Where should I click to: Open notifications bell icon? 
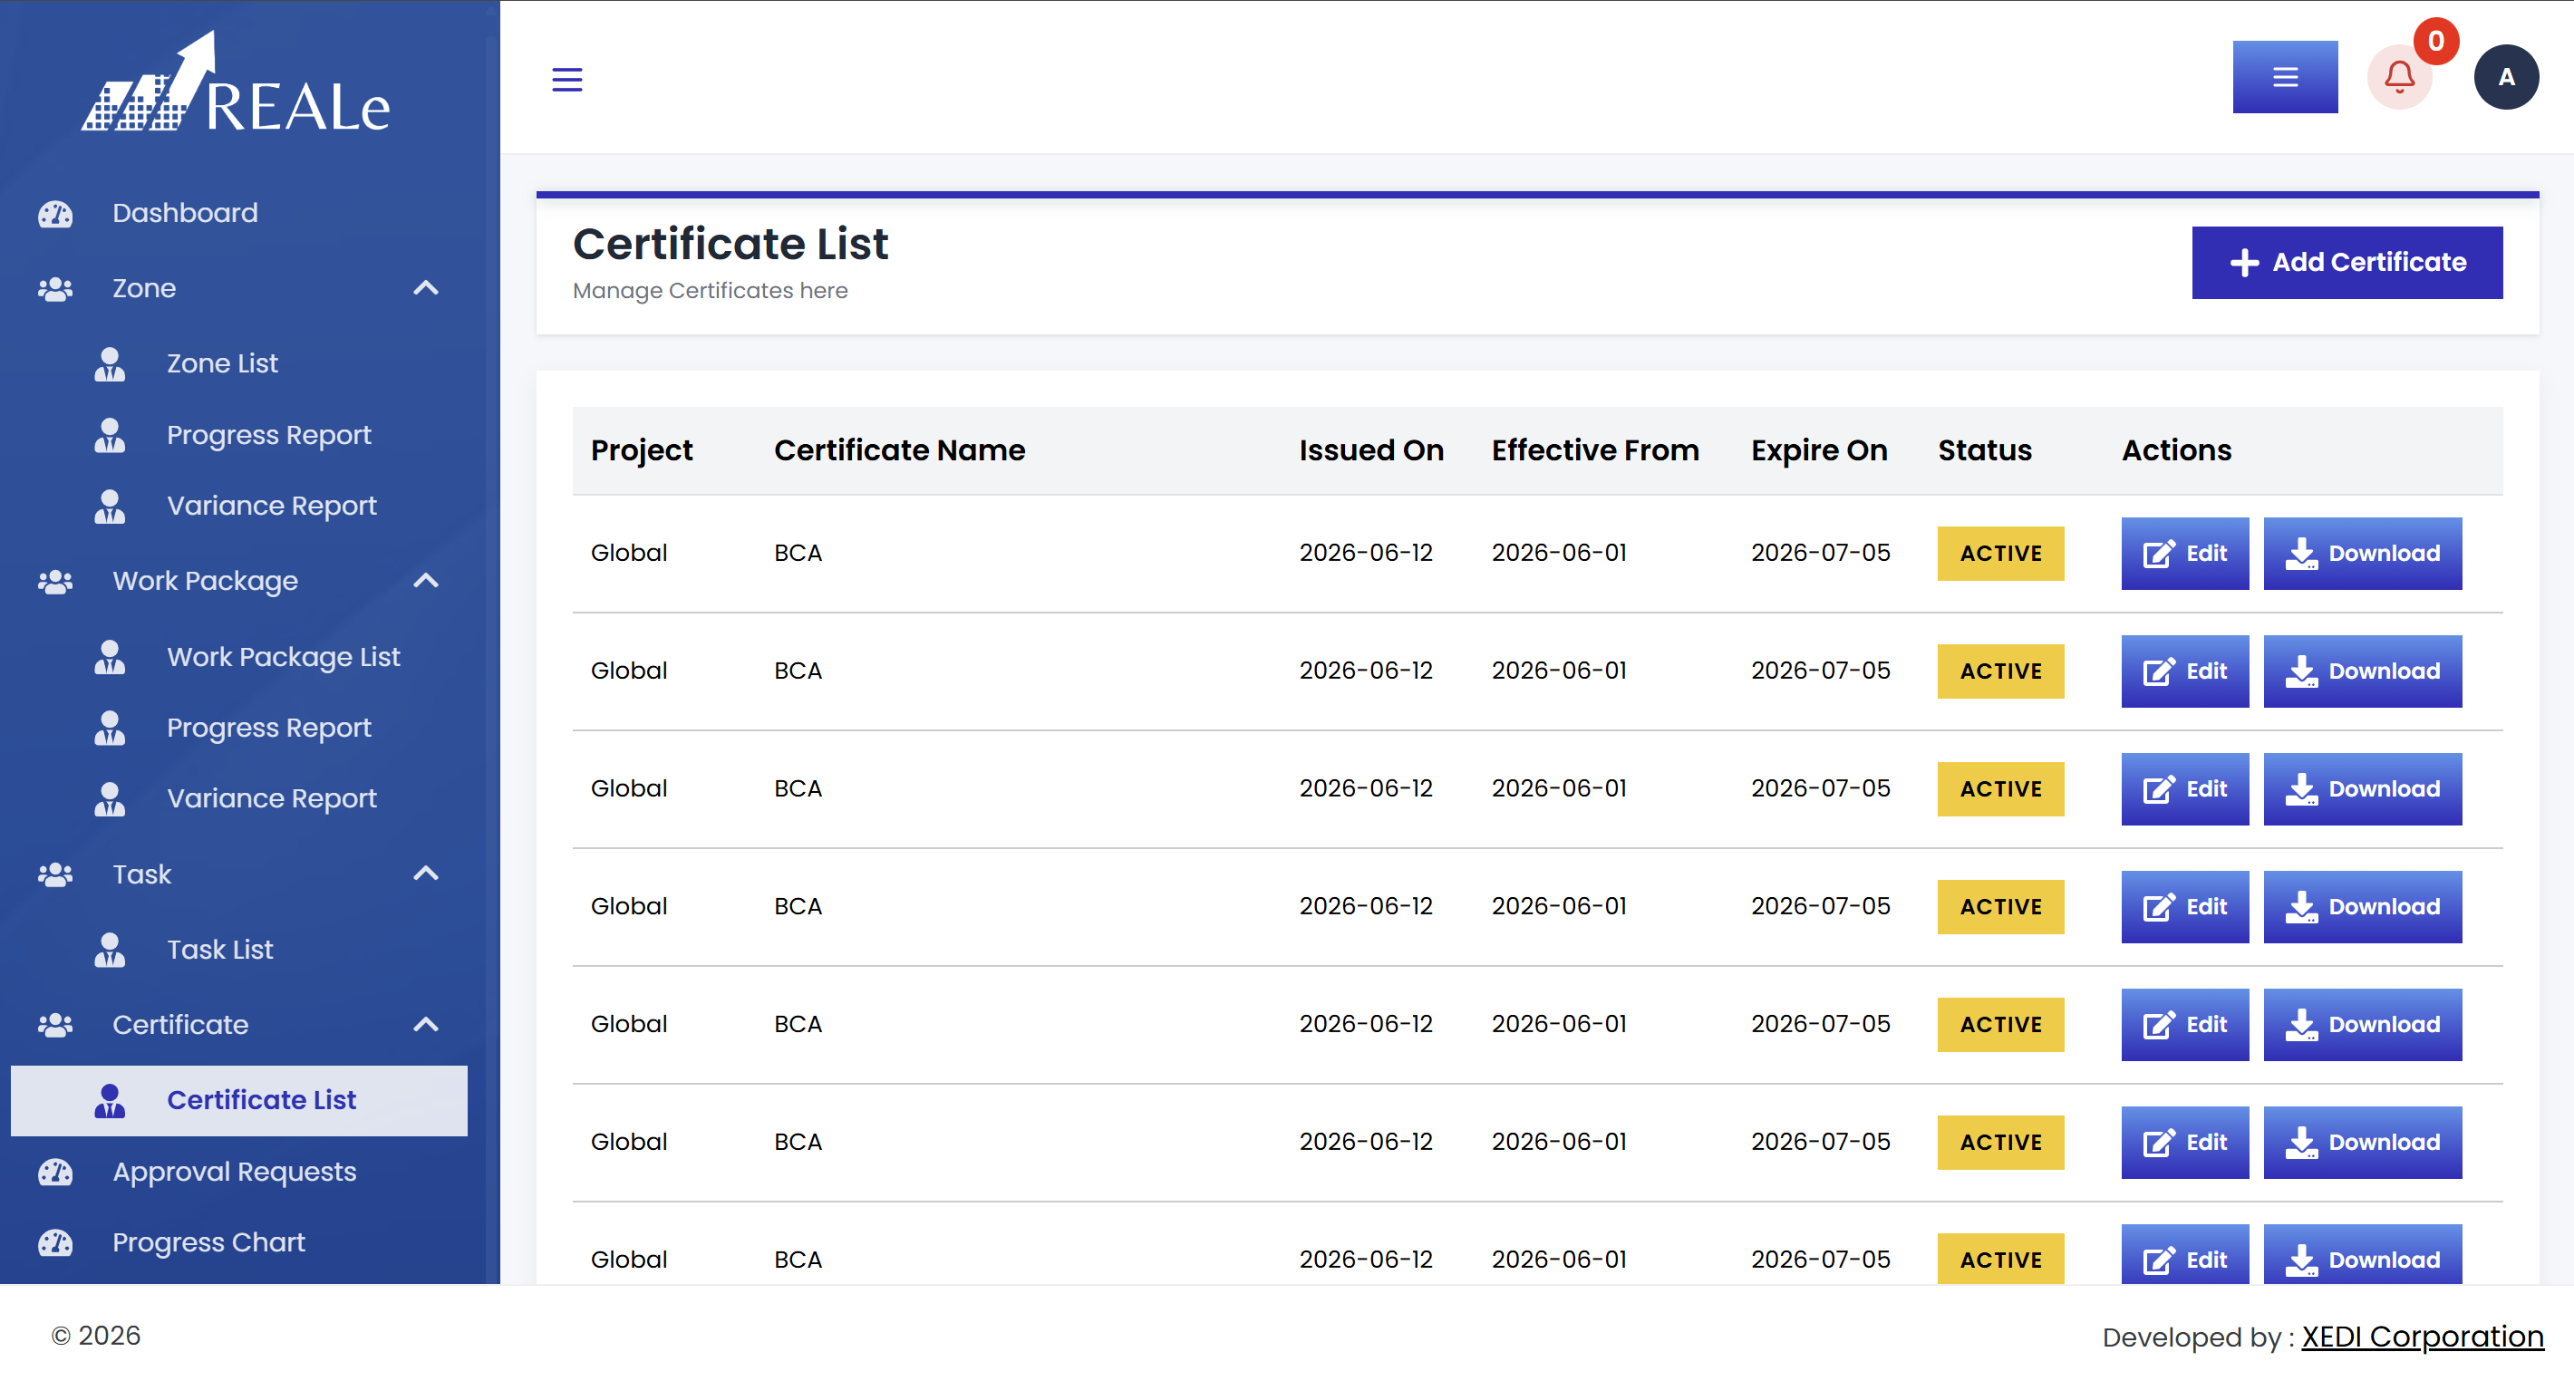coord(2398,77)
